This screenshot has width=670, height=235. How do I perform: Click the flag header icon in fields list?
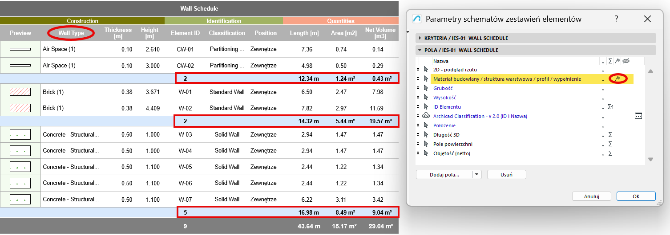(618, 61)
